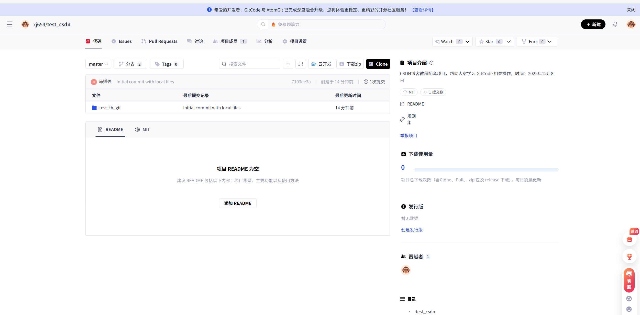Toggle Star for this repository
Image resolution: width=640 pixels, height=315 pixels.
(489, 42)
